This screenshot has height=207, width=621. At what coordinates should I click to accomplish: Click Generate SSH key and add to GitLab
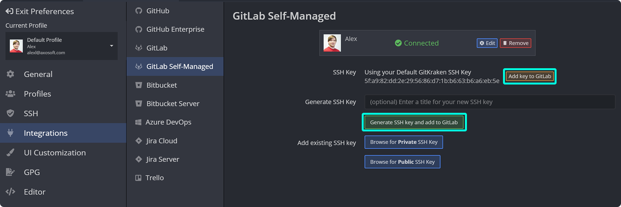tap(414, 122)
